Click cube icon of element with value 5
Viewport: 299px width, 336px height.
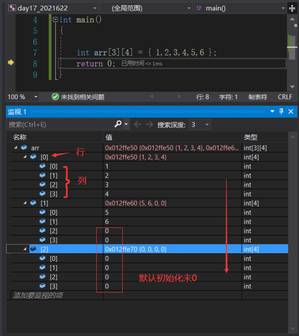42,212
